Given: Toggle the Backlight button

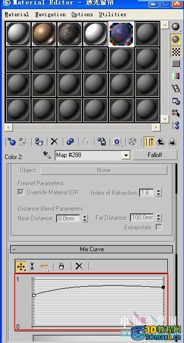Looking at the screenshot, I should click(176, 40).
